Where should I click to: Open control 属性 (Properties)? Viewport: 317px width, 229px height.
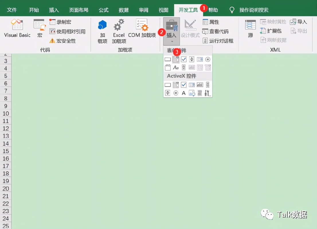tap(211, 22)
